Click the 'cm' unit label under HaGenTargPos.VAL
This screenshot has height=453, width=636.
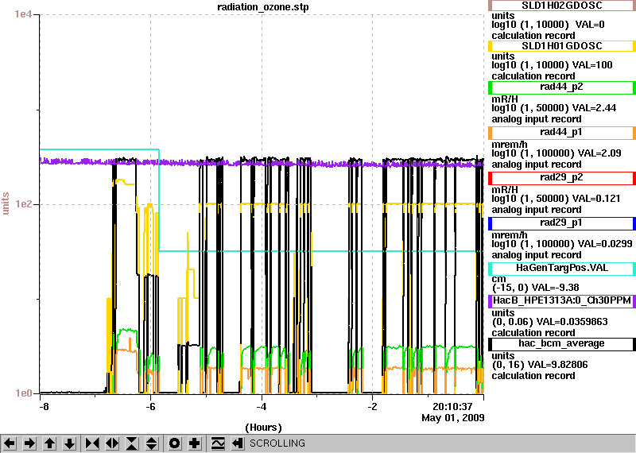point(499,279)
